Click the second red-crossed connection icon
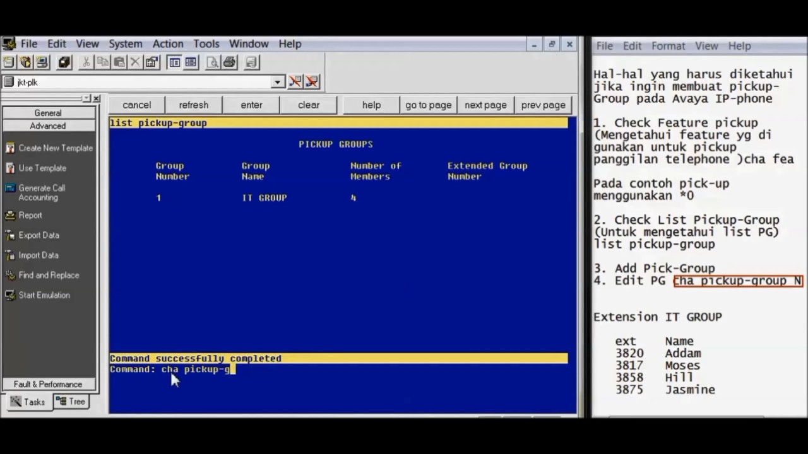The height and width of the screenshot is (454, 808). tap(312, 82)
